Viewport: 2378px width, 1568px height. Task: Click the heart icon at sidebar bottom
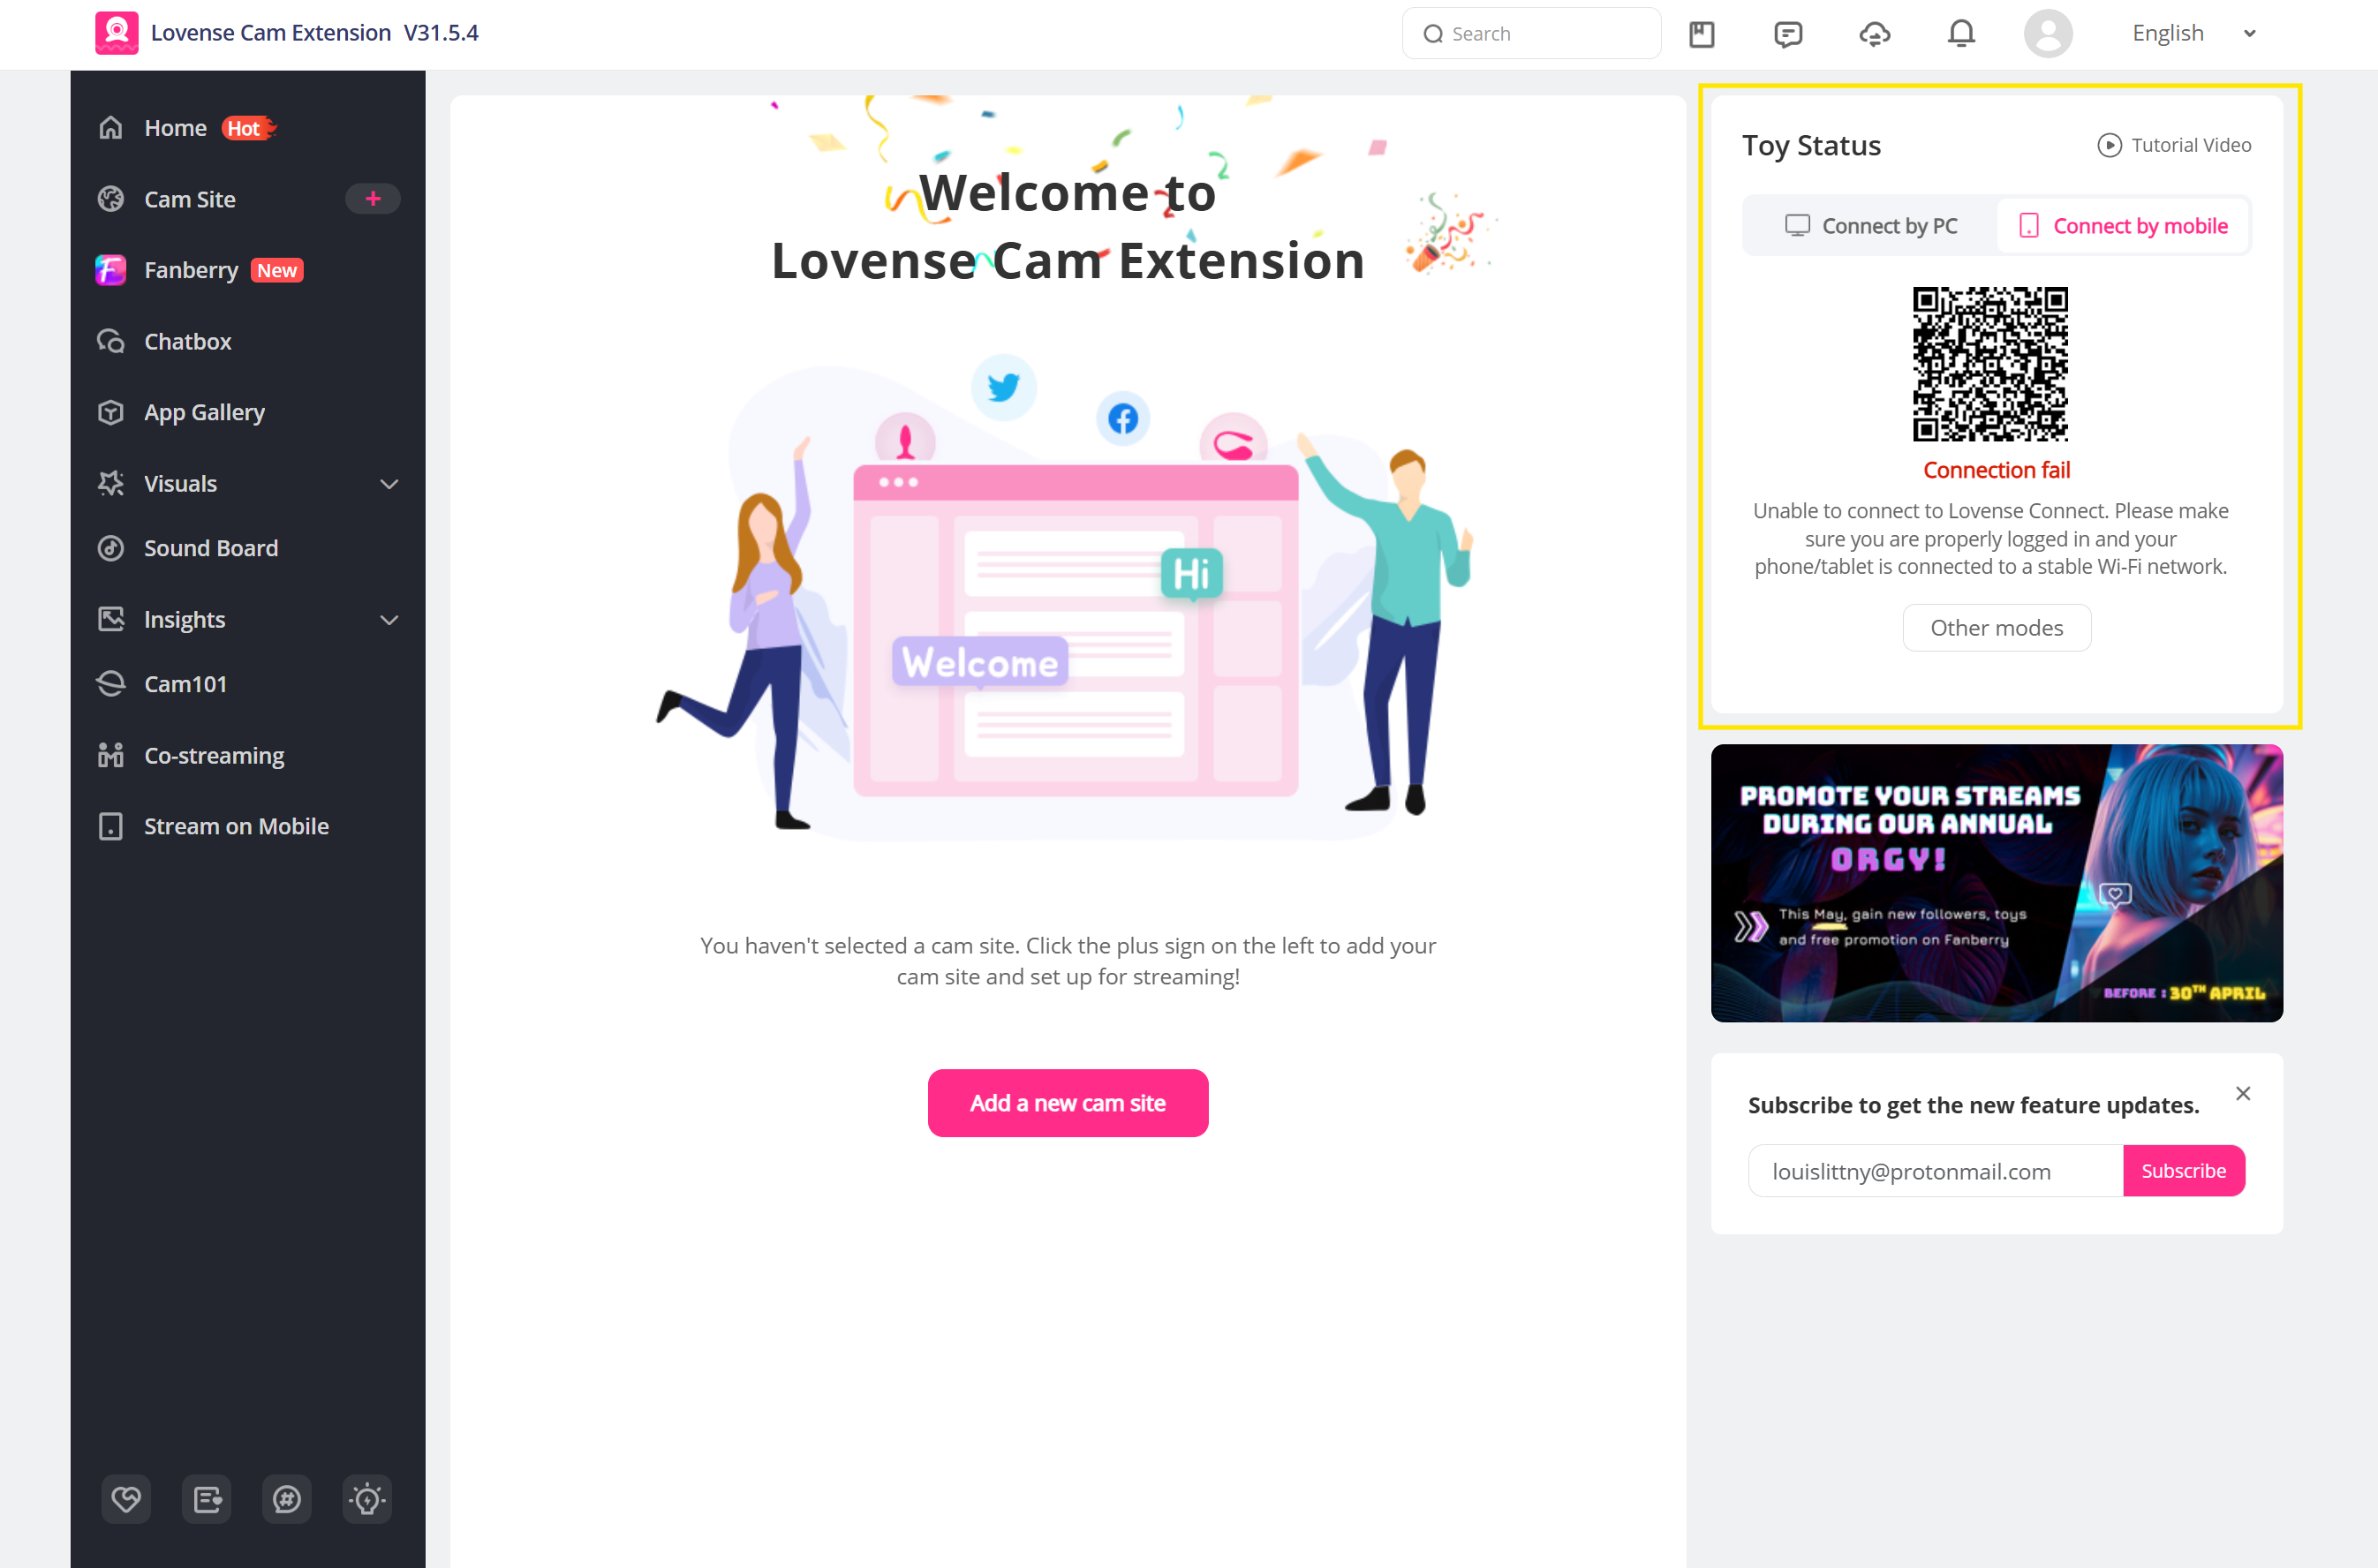pos(126,1499)
